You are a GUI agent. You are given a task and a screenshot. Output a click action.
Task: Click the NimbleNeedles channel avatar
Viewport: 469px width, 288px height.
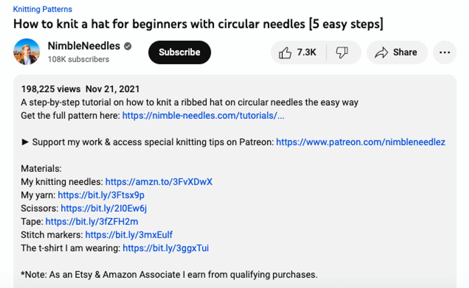coord(27,52)
